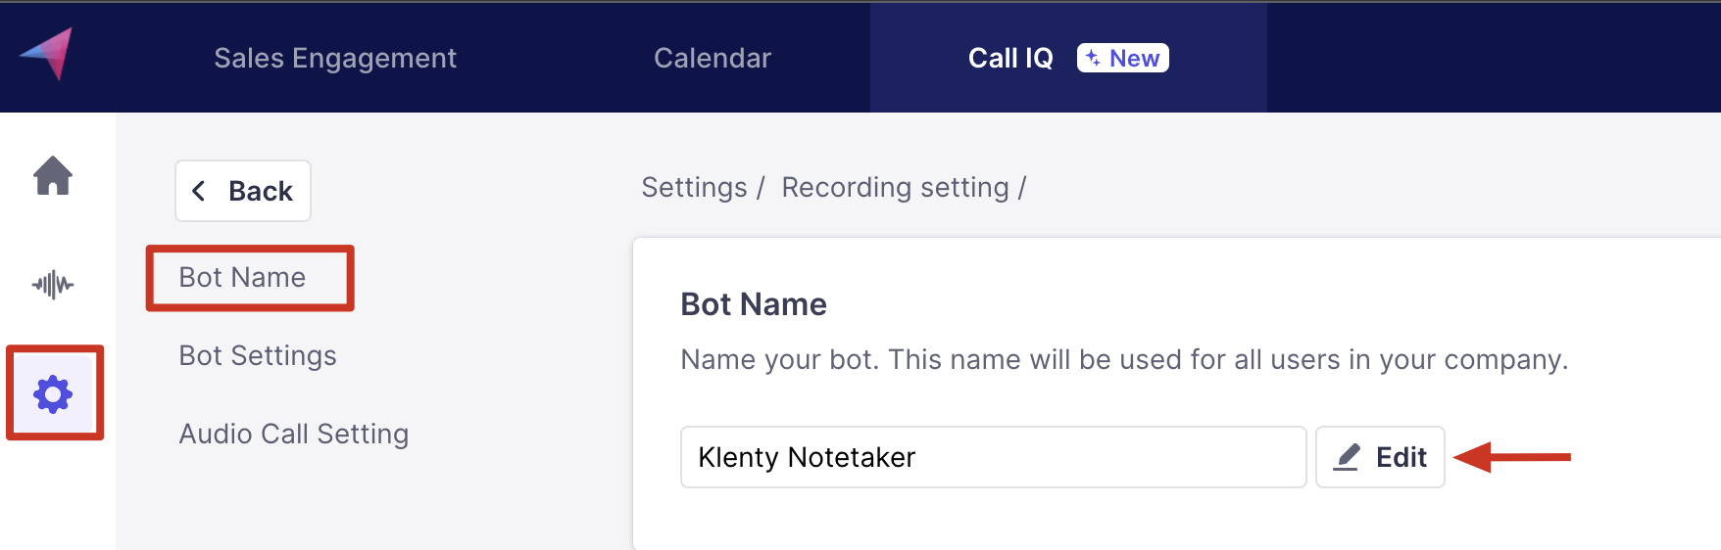Open the home icon in sidebar
This screenshot has width=1721, height=550.
(53, 176)
